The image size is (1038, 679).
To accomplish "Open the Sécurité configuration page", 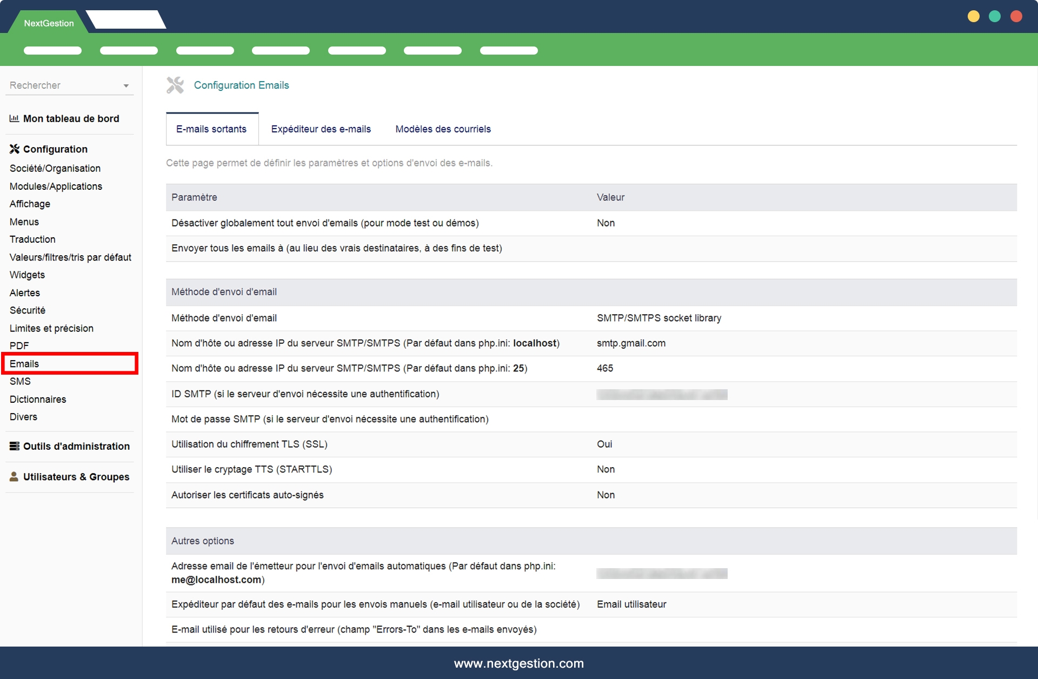I will (x=28, y=310).
